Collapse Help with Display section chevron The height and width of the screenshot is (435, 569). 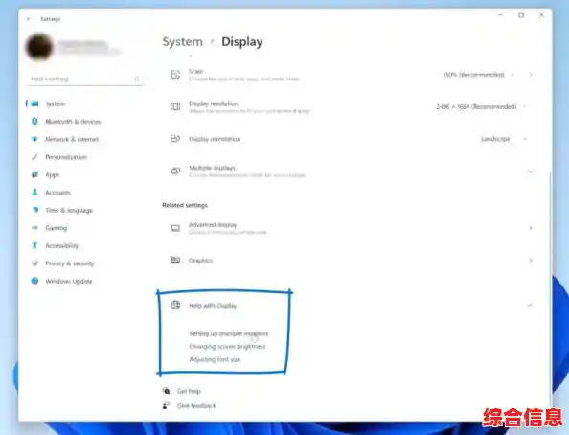(x=531, y=305)
